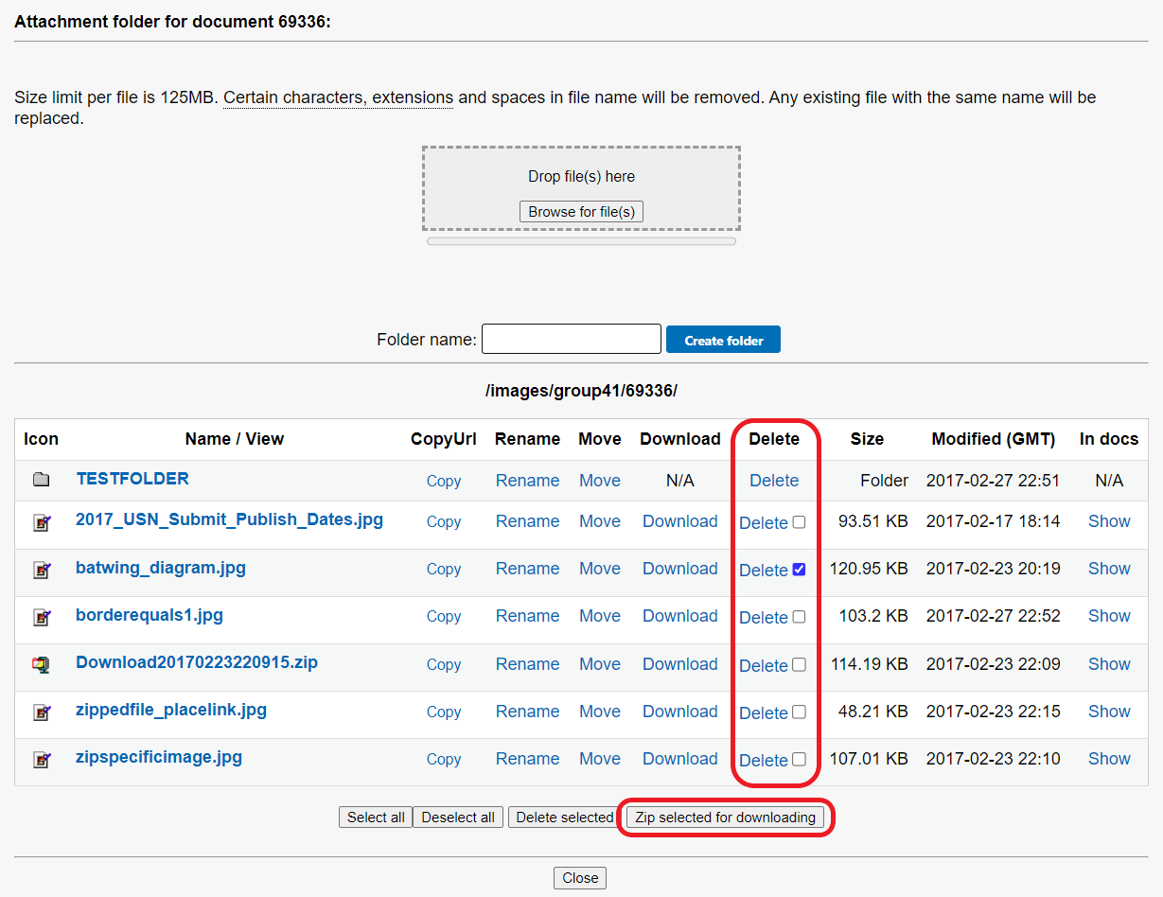View 2017_USN_Submit_Publish_Dates.jpg file
This screenshot has height=897, width=1163.
229,520
